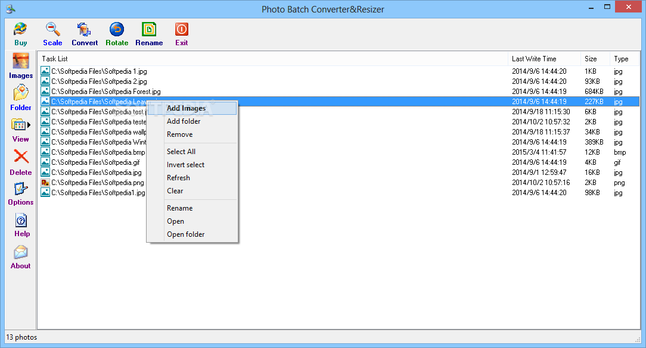Select Softpedia1.jpg file row
646x348 pixels.
[x=338, y=193]
